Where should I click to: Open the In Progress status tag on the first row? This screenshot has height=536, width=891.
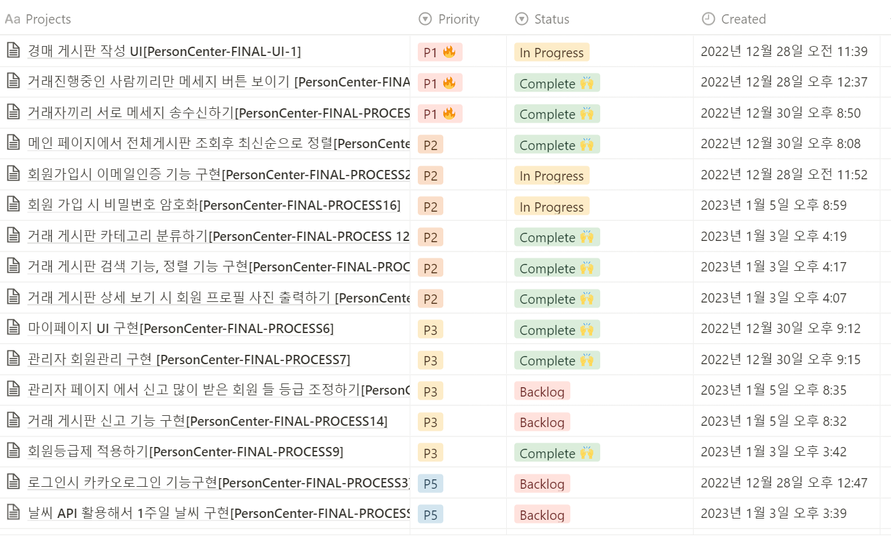pyautogui.click(x=551, y=52)
